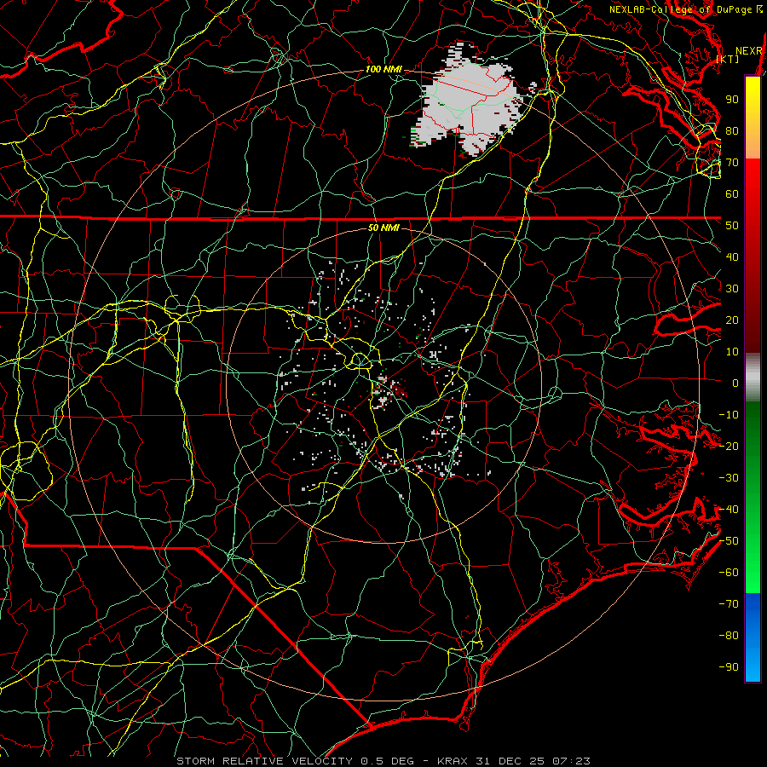Click the -60 value on velocity scale

729,573
